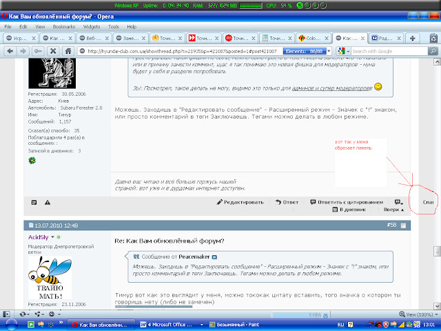Click the view-post icon next to Peacemaker
441x331 pixels.
[214, 257]
